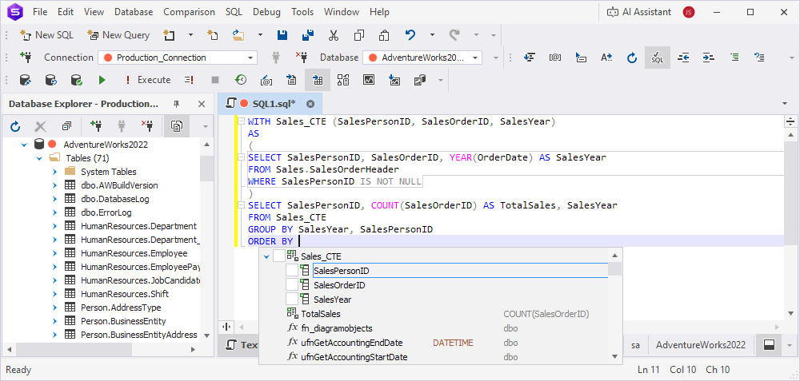Tick the Sales_CTE checkbox in suggestions
The height and width of the screenshot is (381, 800).
point(278,256)
